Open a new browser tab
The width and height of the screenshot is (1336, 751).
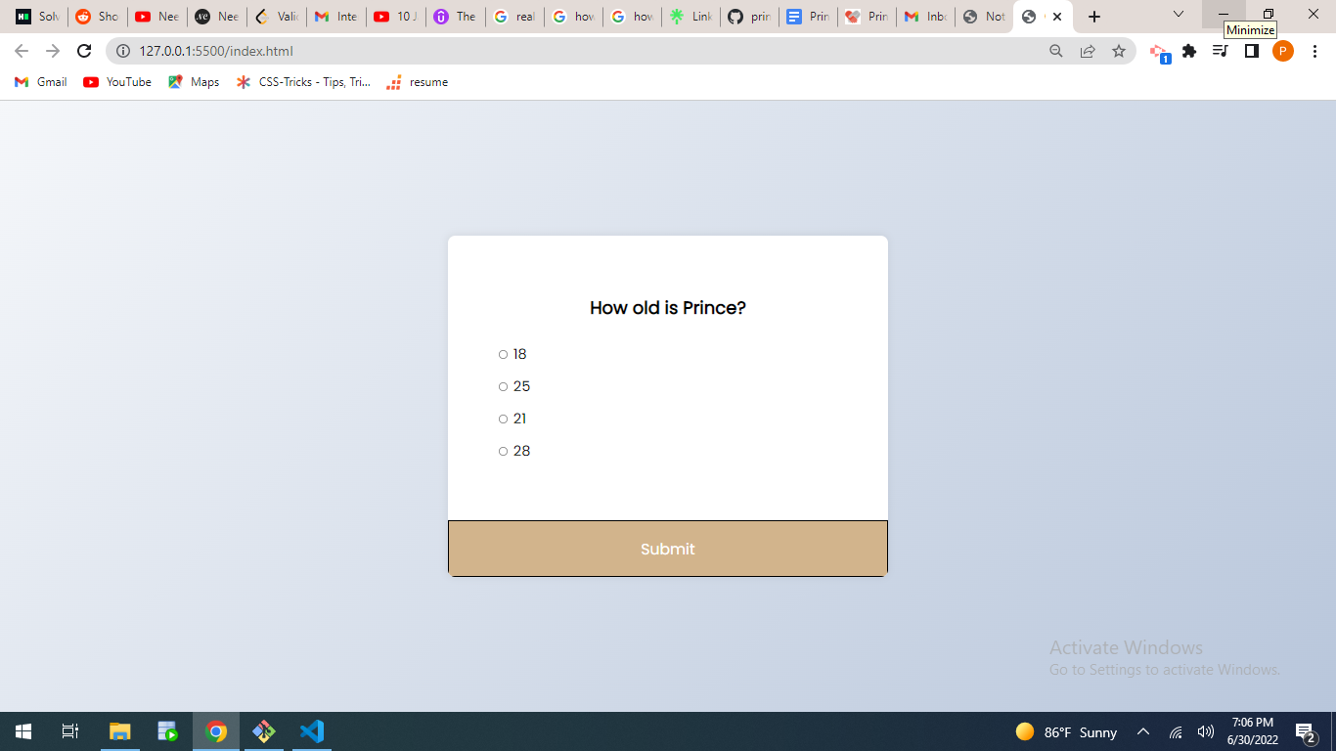click(x=1094, y=17)
